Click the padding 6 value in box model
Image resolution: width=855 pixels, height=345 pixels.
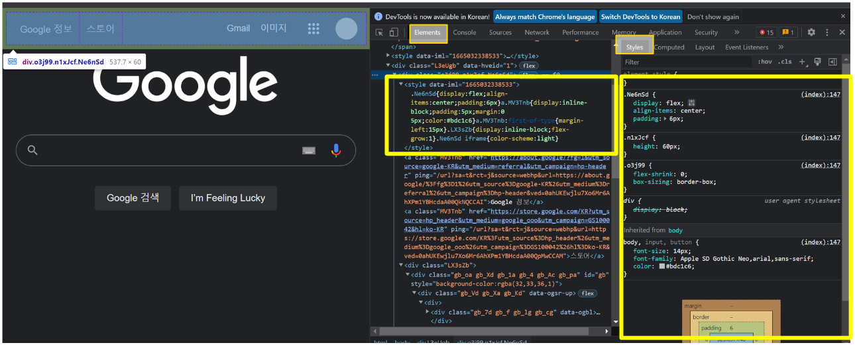tap(731, 328)
